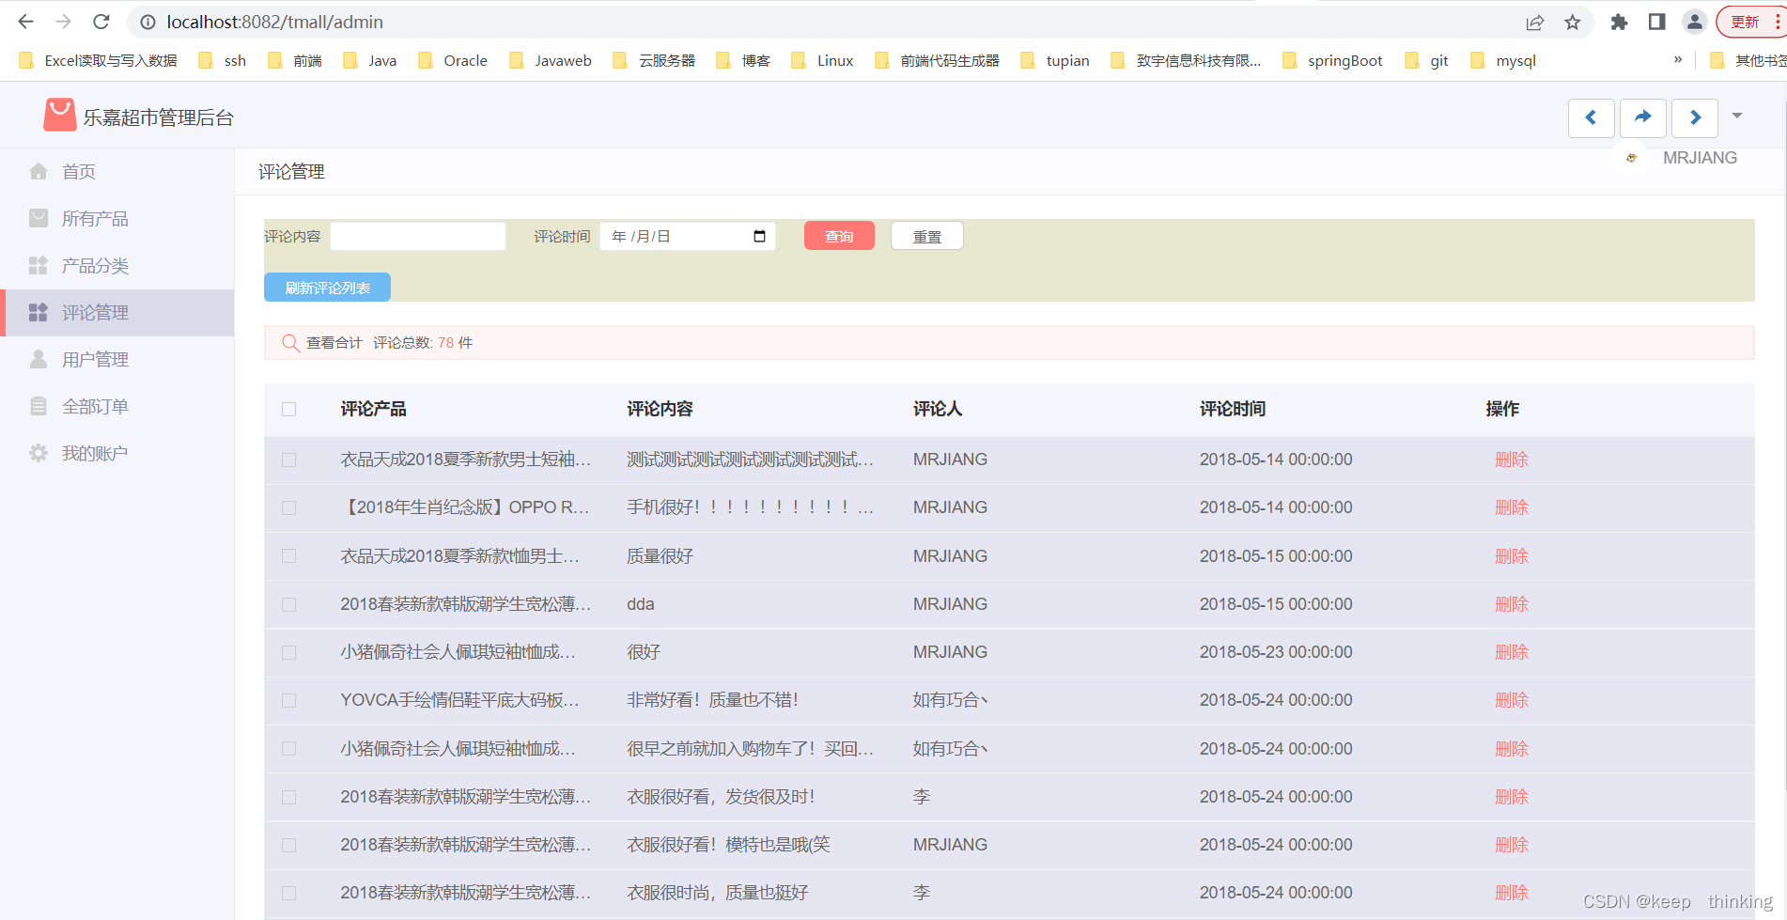Check the YOVCA手绘情侣鞋 row checkbox

click(288, 700)
